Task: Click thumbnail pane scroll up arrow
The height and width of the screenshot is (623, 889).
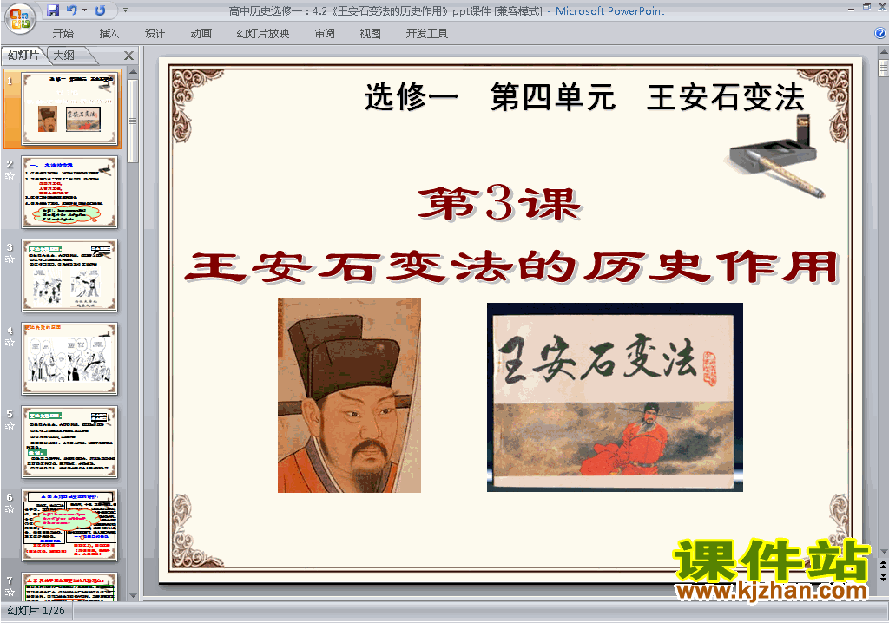Action: [133, 72]
